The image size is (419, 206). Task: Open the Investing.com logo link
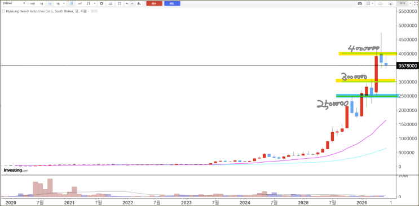click(16, 170)
